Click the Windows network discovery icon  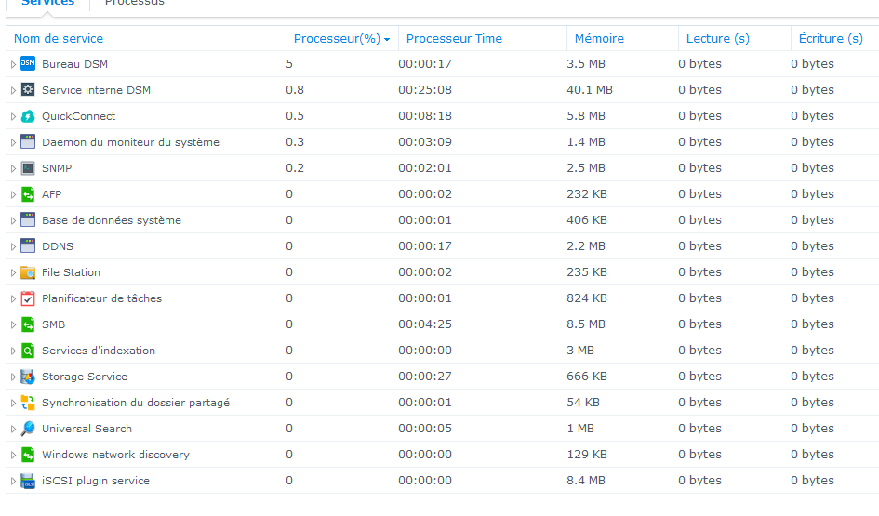coord(28,455)
